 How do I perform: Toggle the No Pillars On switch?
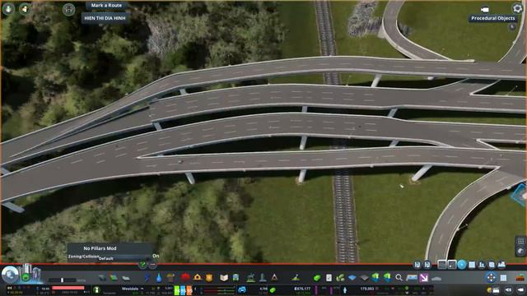(x=156, y=256)
